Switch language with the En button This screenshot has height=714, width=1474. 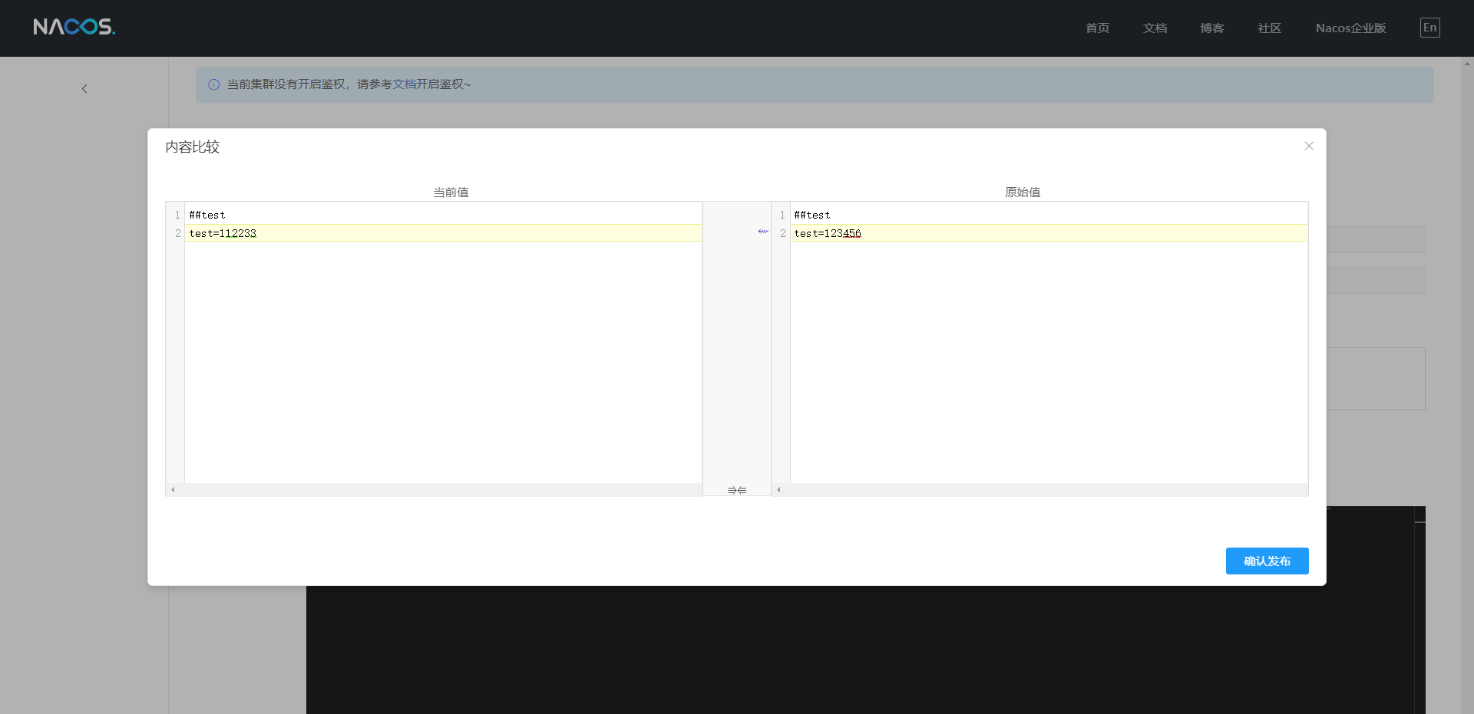pos(1429,28)
